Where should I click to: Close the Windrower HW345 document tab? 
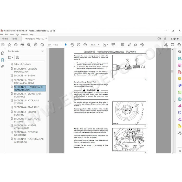tap(46, 39)
